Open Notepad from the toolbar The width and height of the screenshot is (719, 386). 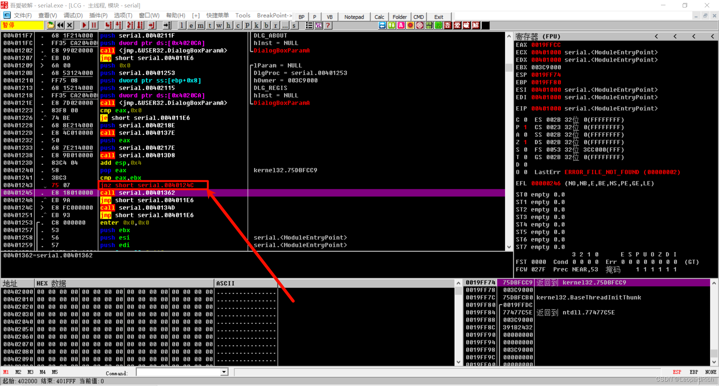(354, 17)
